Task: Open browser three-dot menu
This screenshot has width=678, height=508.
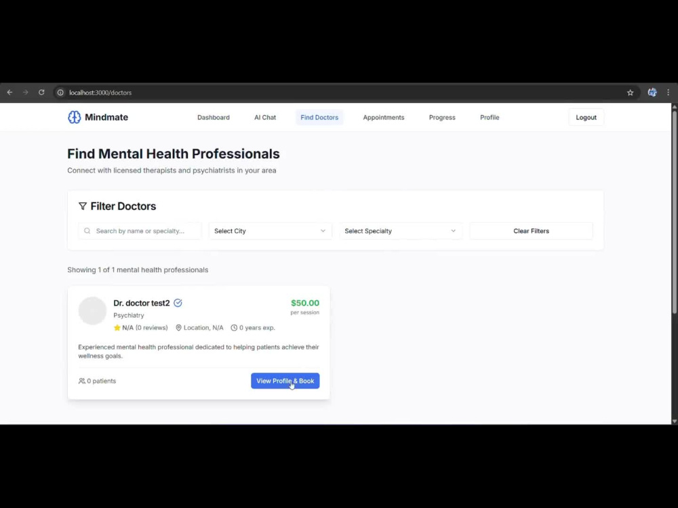Action: (x=668, y=92)
